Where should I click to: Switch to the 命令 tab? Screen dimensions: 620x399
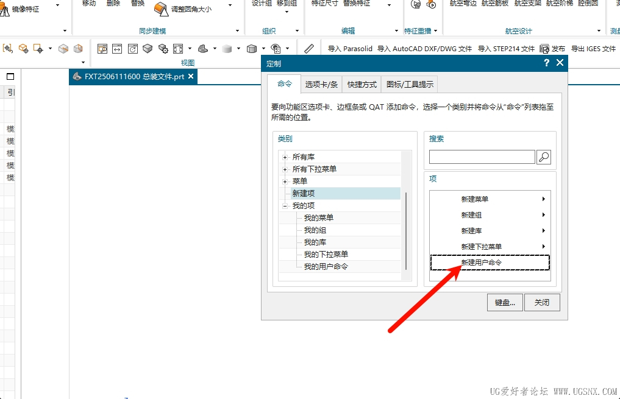click(x=284, y=83)
